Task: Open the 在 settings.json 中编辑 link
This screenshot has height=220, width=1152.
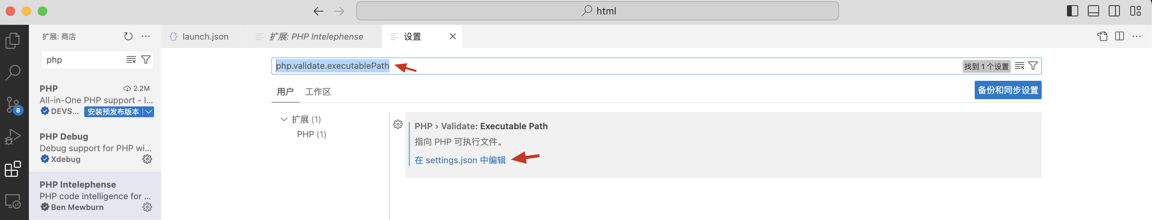Action: [x=460, y=160]
